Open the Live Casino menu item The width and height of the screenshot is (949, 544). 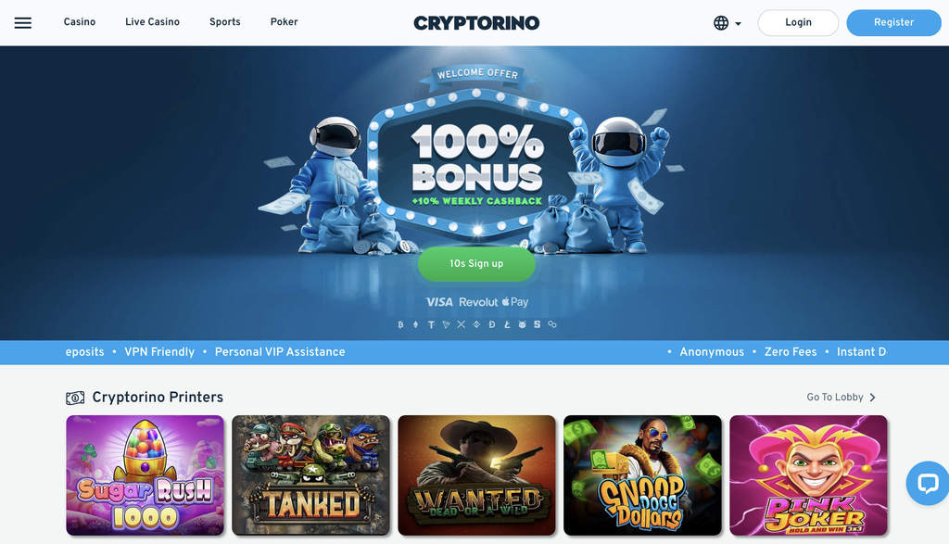pyautogui.click(x=153, y=22)
